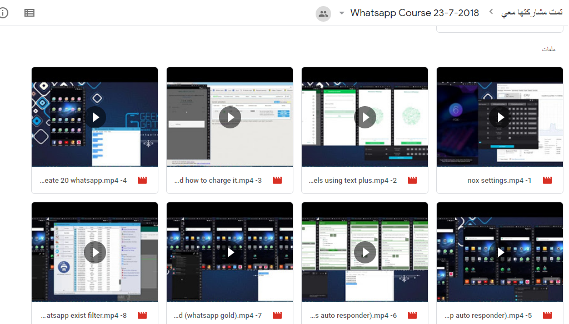Switch to list layout view
The height and width of the screenshot is (324, 569).
(29, 13)
